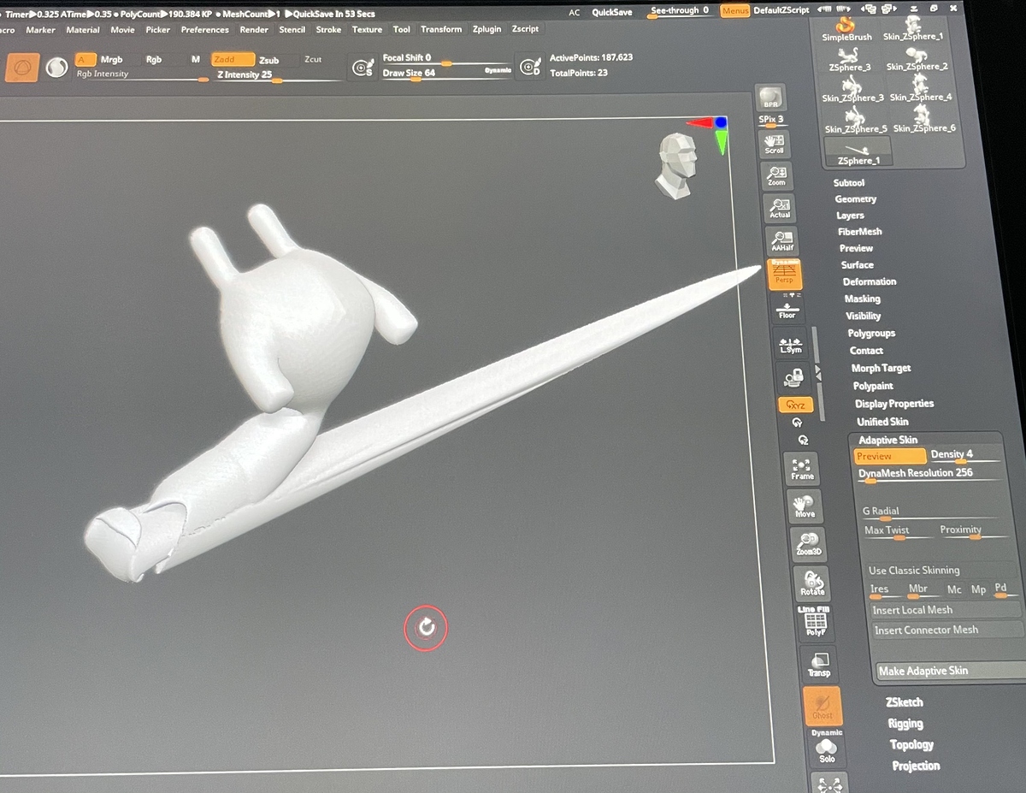Click the camera lock icon

tap(794, 377)
